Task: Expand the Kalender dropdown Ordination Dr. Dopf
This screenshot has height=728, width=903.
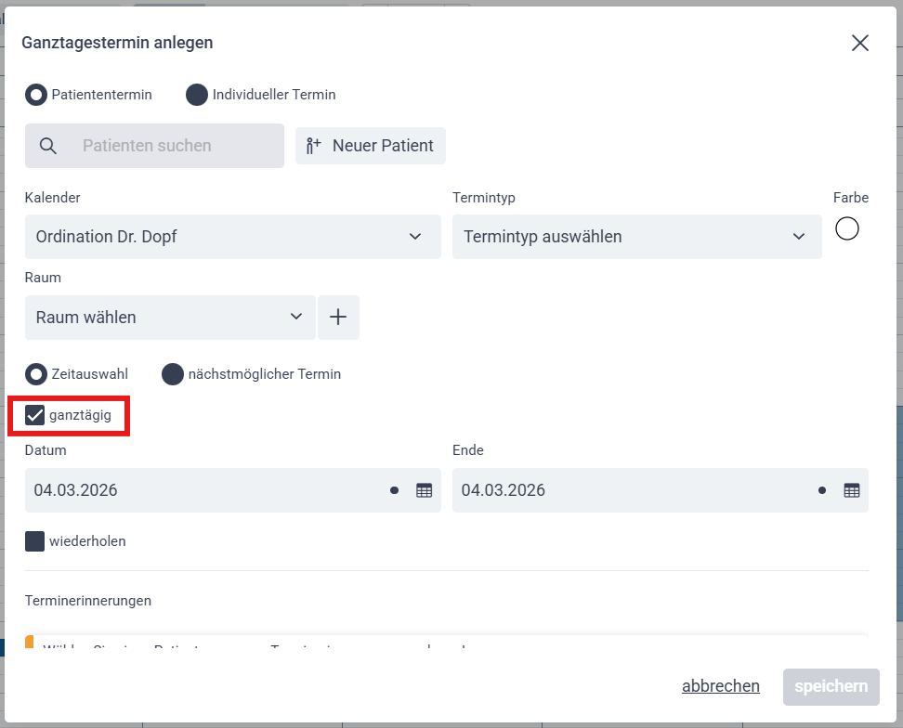Action: point(232,237)
